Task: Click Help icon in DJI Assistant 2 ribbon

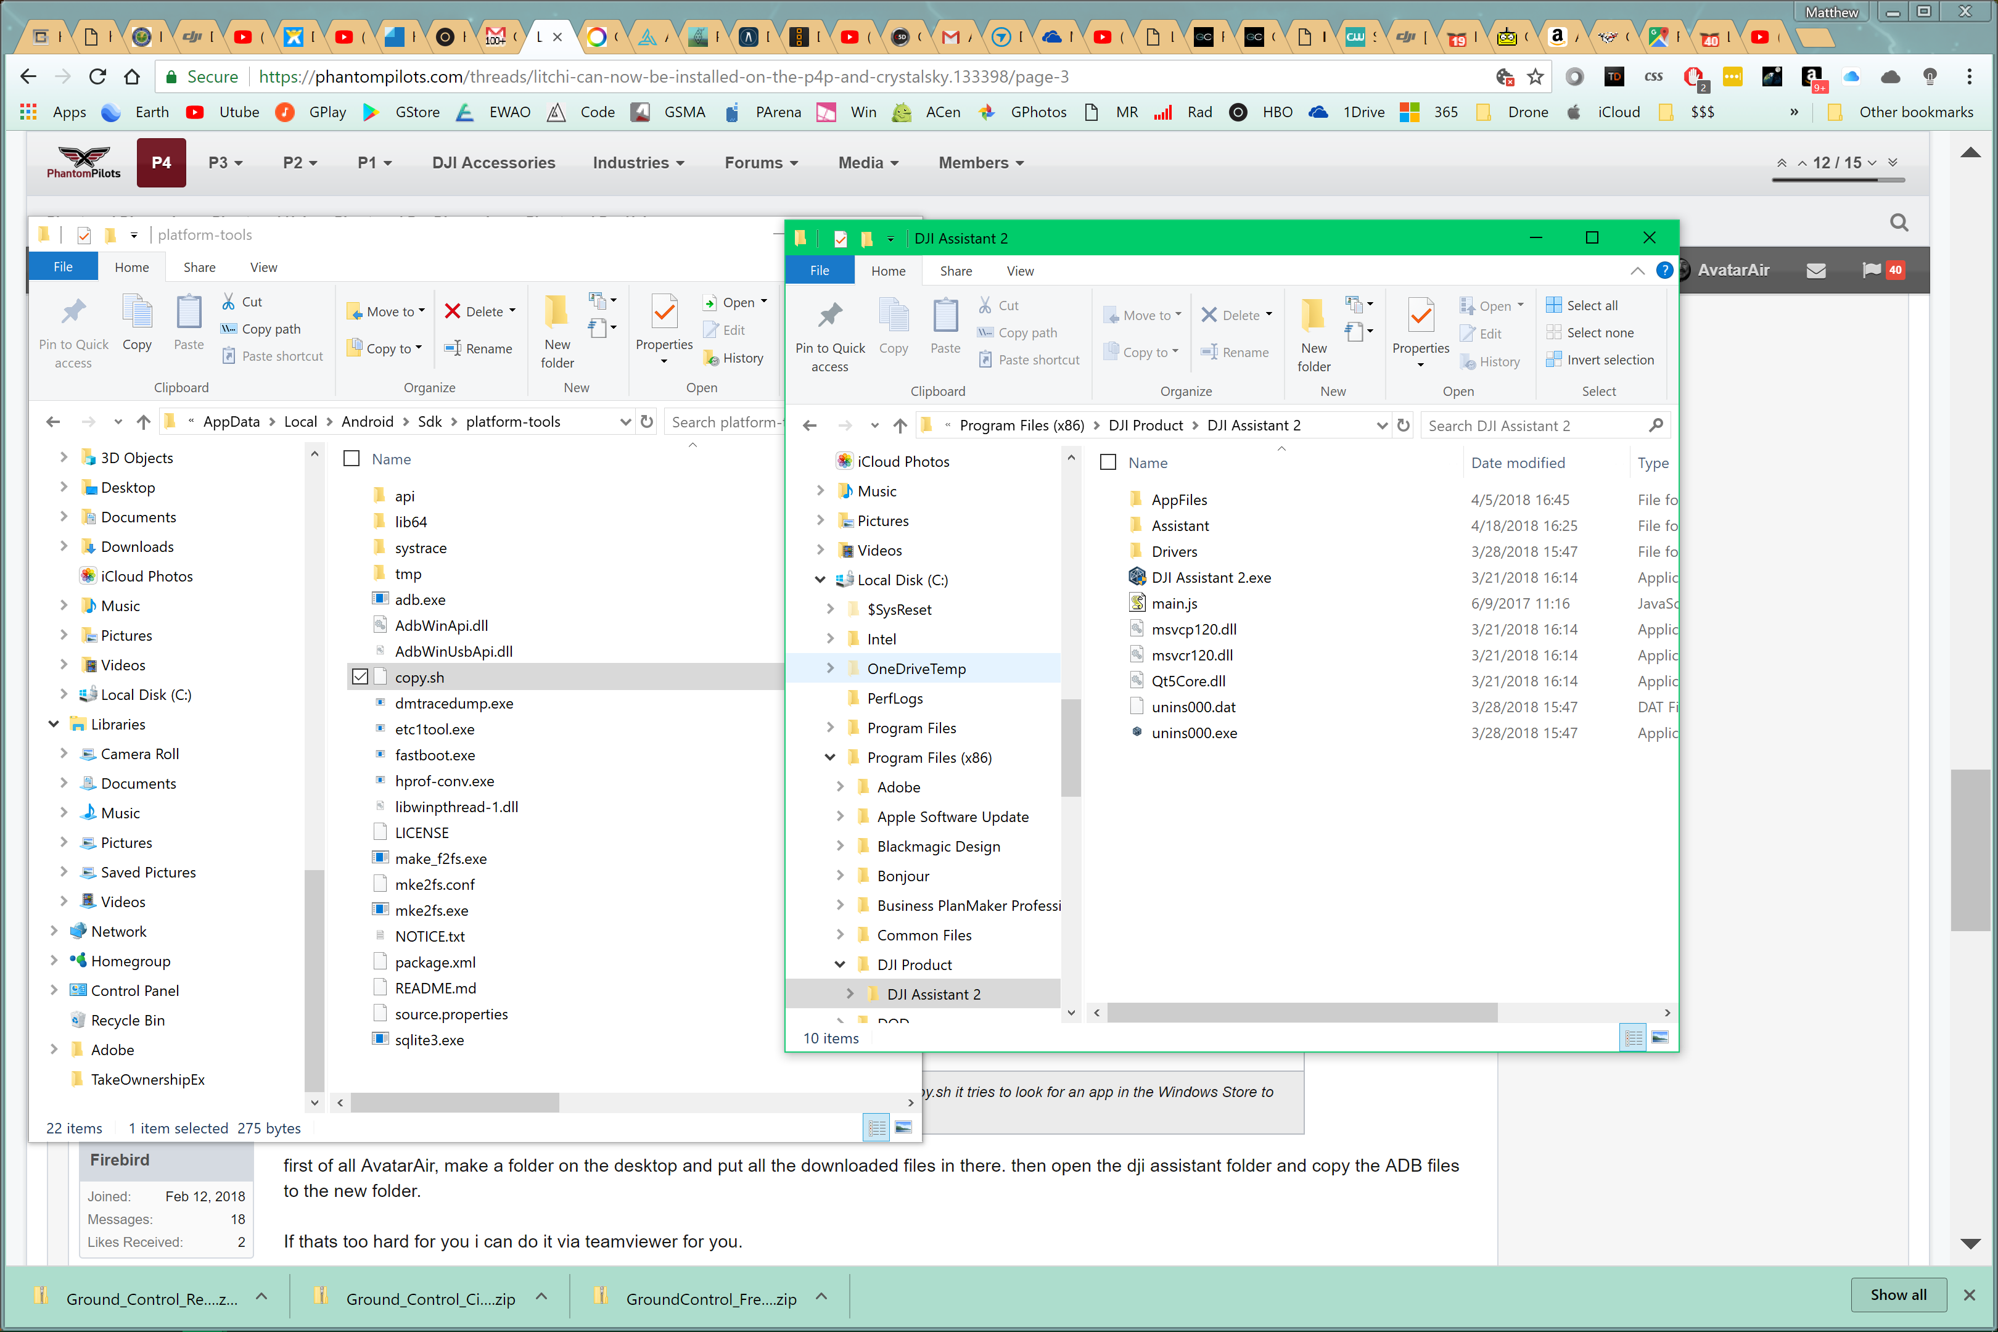Action: tap(1664, 270)
